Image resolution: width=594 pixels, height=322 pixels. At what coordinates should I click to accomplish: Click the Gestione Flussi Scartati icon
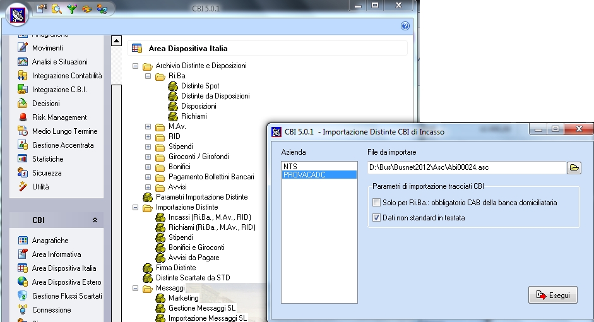[x=23, y=296]
